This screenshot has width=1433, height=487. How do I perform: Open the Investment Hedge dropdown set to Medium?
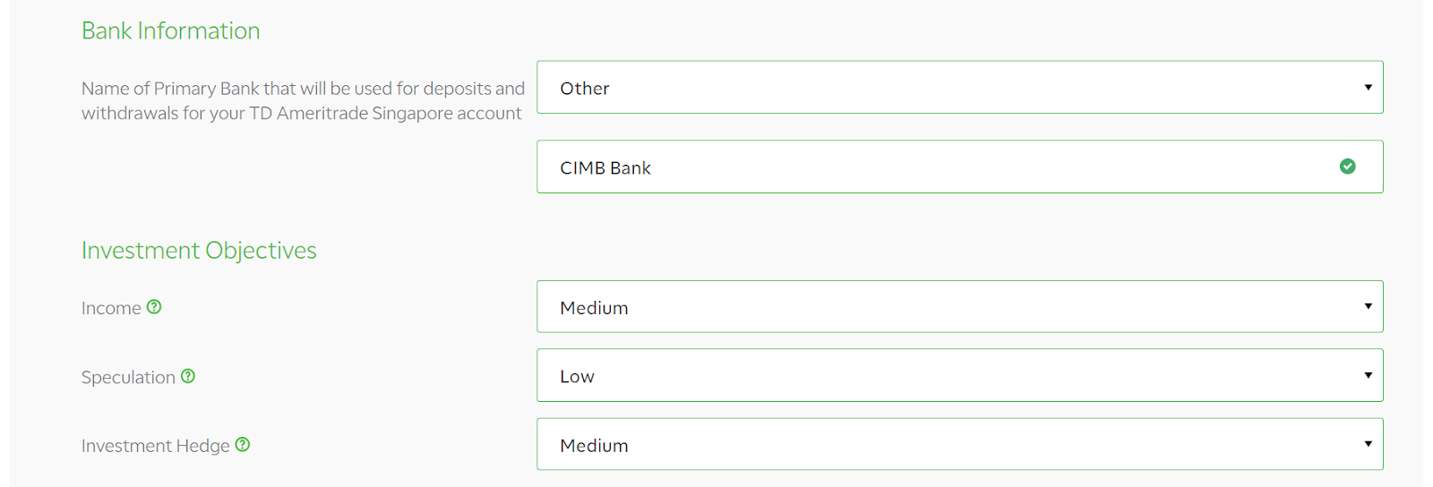click(x=958, y=444)
